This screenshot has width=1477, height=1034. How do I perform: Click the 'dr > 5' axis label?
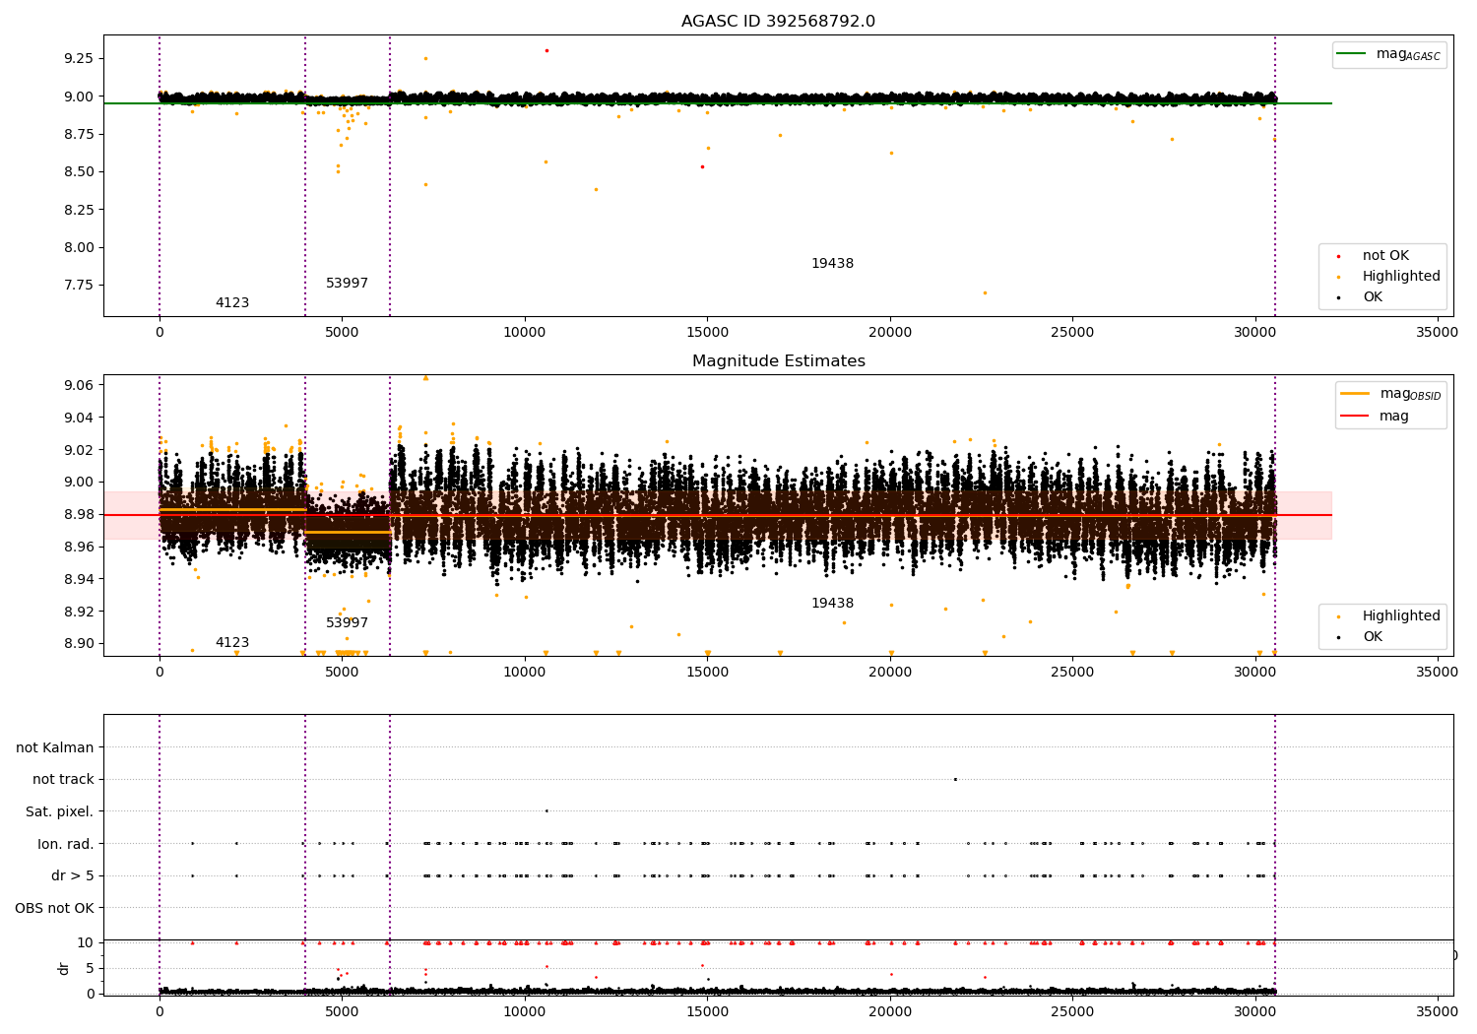click(73, 875)
